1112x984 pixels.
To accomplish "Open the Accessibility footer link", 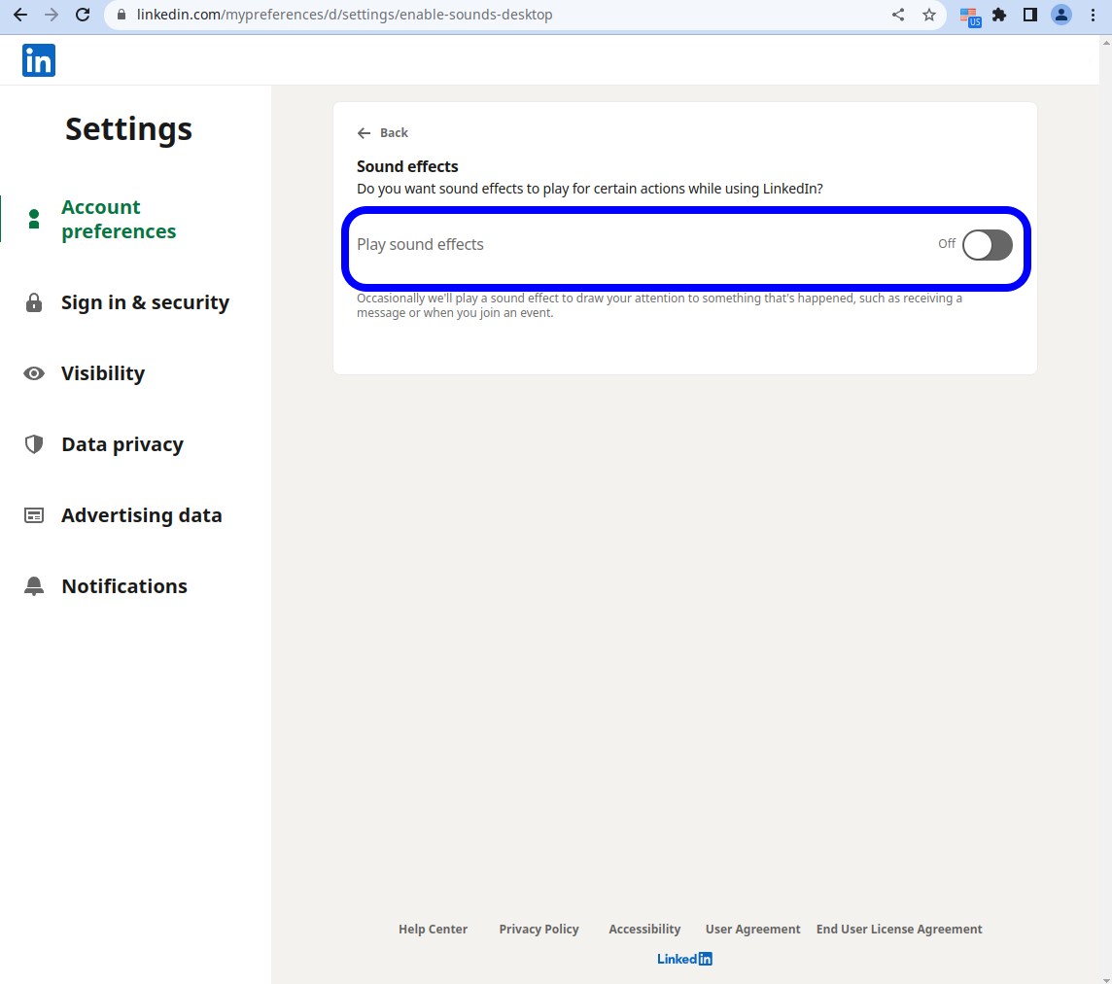I will (x=644, y=929).
